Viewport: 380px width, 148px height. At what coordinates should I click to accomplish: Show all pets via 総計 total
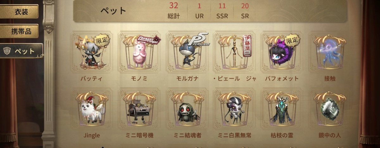pyautogui.click(x=174, y=10)
